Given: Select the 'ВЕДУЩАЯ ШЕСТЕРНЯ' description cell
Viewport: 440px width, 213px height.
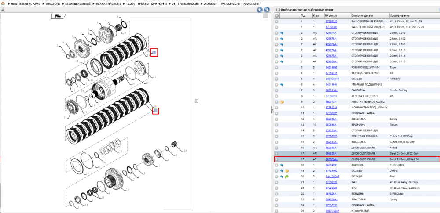Looking at the screenshot, I should (364, 73).
